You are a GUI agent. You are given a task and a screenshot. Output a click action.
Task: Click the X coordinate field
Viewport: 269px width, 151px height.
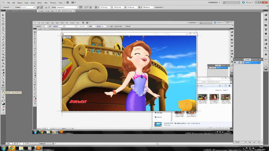coord(105,8)
